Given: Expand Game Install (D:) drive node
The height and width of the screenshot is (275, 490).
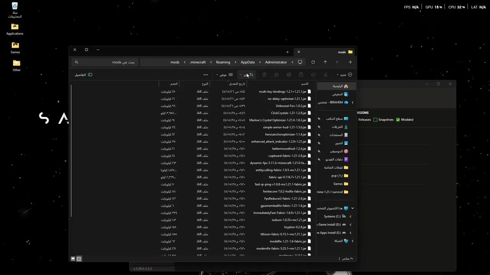Looking at the screenshot, I should tap(350, 225).
